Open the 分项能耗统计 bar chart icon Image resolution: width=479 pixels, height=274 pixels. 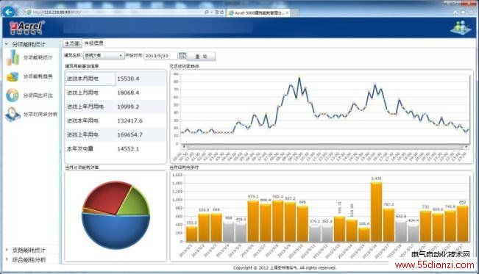(13, 57)
